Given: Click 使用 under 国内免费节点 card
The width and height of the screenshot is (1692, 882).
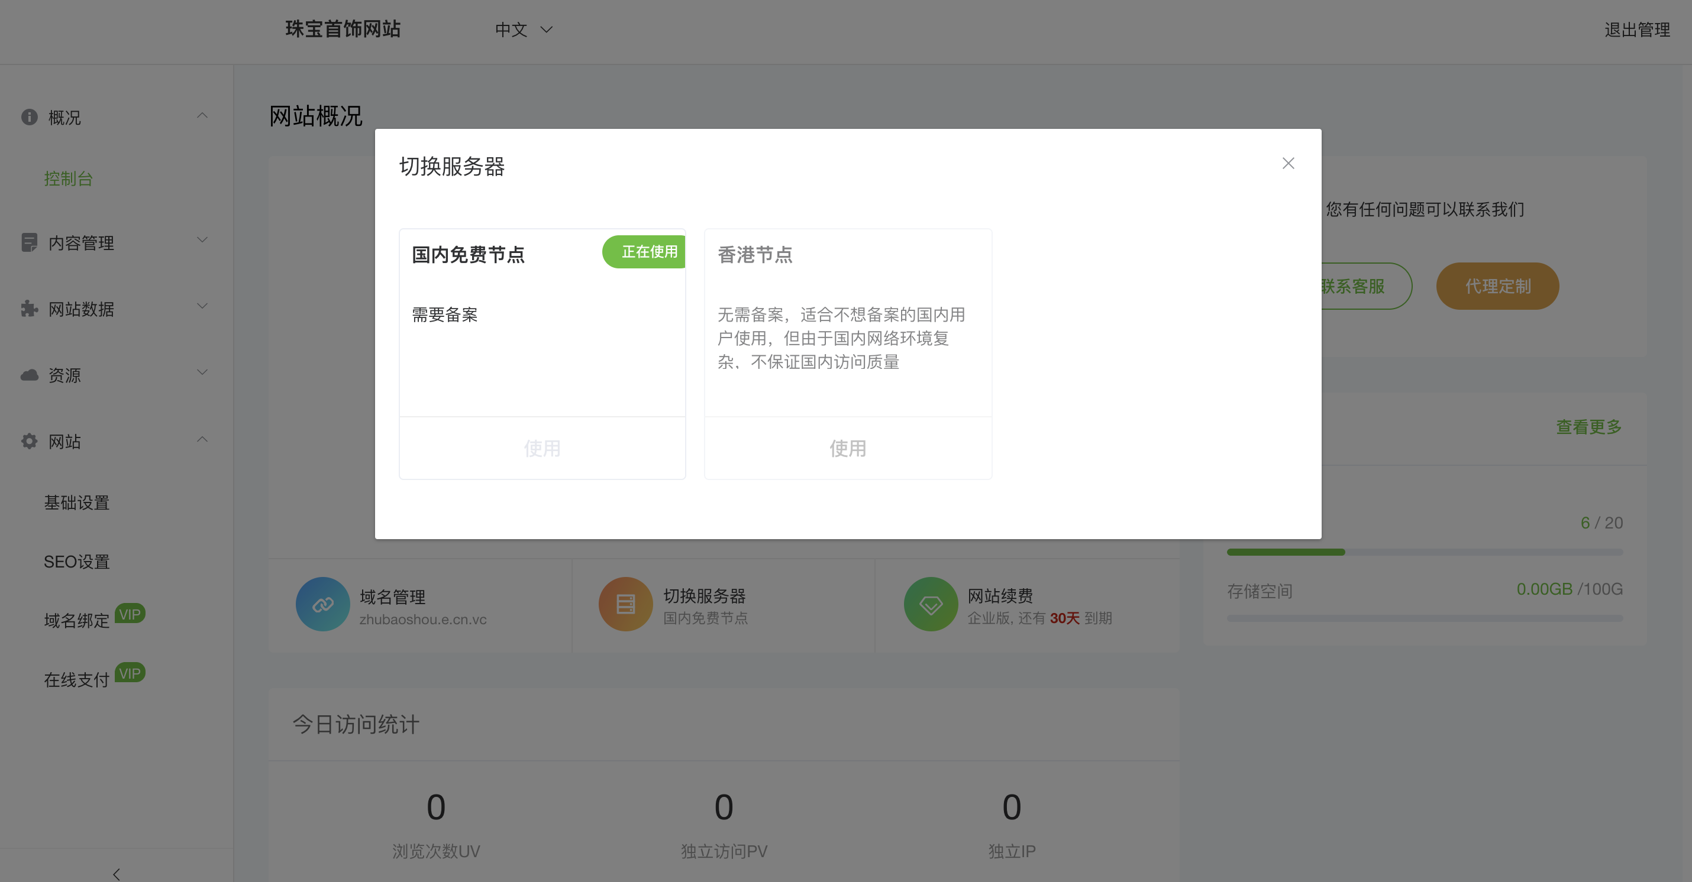Looking at the screenshot, I should click(542, 448).
